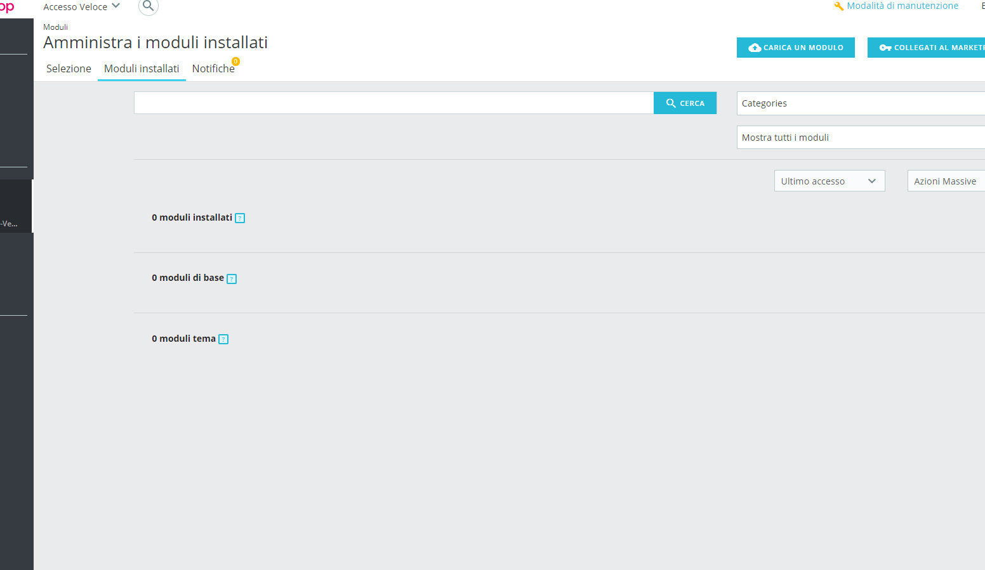The height and width of the screenshot is (570, 985).
Task: Click the 'Collegati al Marketplace' button
Action: coord(927,48)
